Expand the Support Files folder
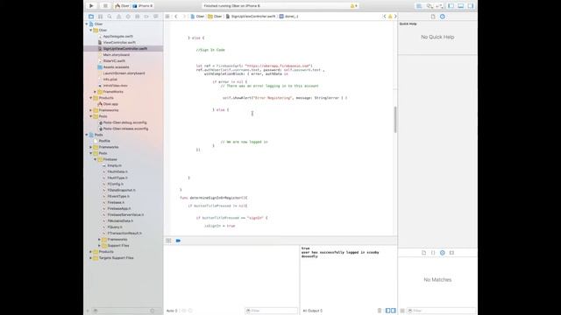This screenshot has width=561, height=315. click(x=99, y=246)
